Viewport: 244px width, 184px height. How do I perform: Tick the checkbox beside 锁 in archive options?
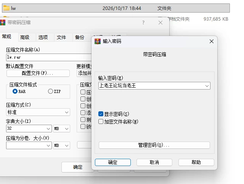[83, 126]
